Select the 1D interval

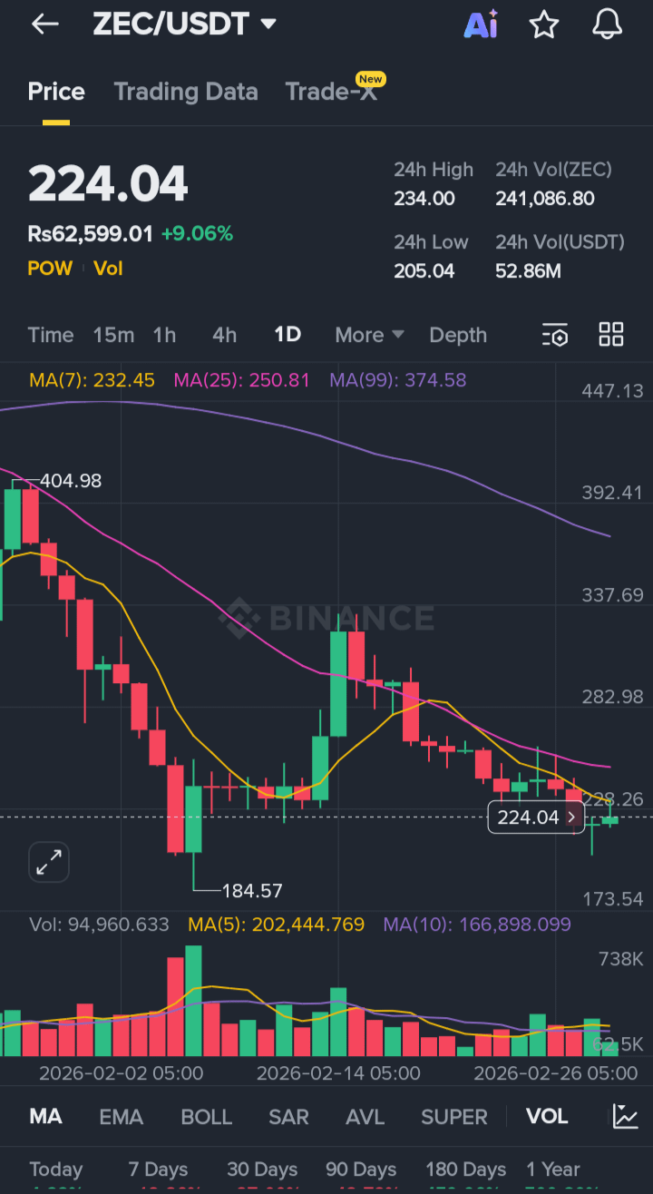pyautogui.click(x=288, y=335)
